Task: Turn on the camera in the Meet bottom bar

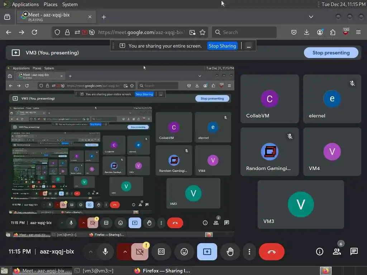Action: tap(140, 252)
